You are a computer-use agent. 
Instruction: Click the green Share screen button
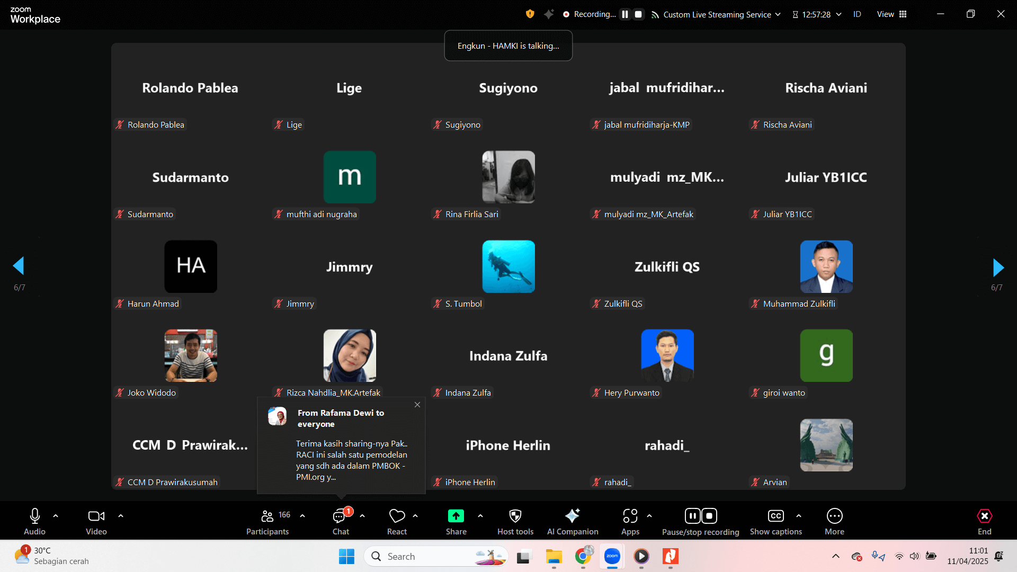click(x=456, y=516)
